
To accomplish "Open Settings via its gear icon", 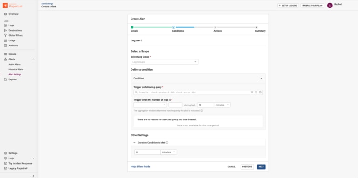I will [5, 153].
